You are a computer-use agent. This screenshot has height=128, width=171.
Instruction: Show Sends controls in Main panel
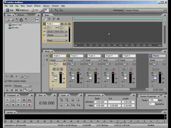click(54, 19)
